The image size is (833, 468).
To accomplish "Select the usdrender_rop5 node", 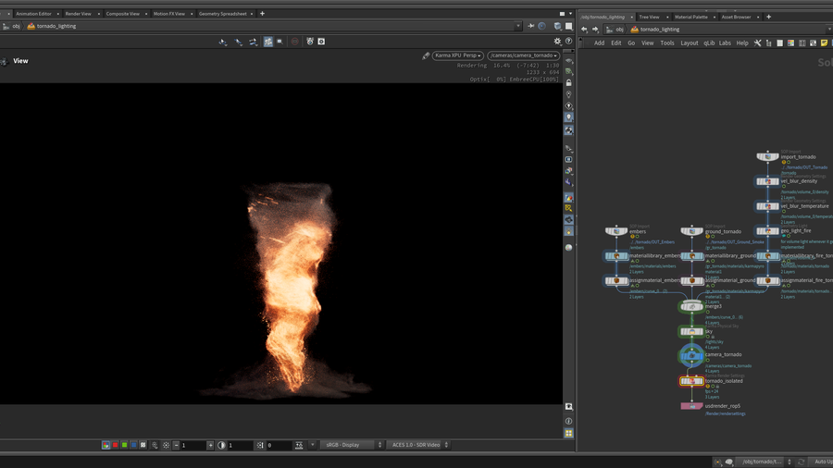I will [x=691, y=406].
